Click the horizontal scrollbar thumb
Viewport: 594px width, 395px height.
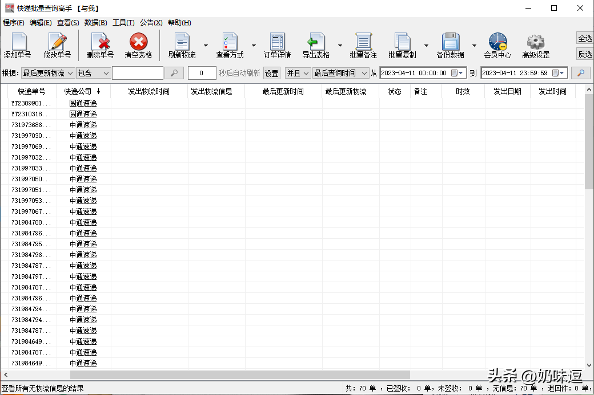point(240,374)
